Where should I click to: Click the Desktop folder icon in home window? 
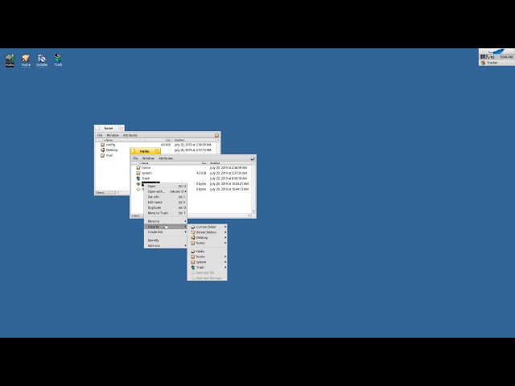pos(102,150)
